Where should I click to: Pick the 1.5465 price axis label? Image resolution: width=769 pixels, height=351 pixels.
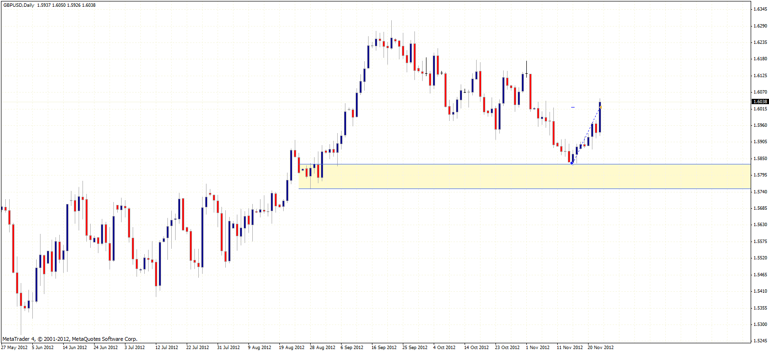pos(760,275)
